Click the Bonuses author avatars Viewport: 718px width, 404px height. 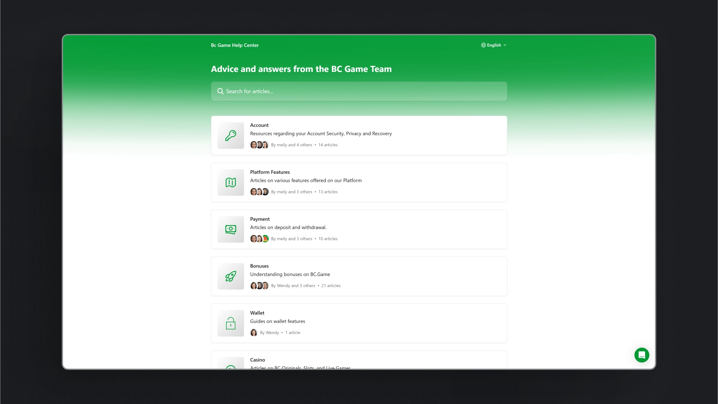[x=259, y=286]
